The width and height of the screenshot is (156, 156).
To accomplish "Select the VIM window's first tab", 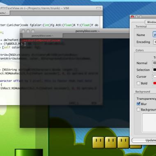I will 5,13.
